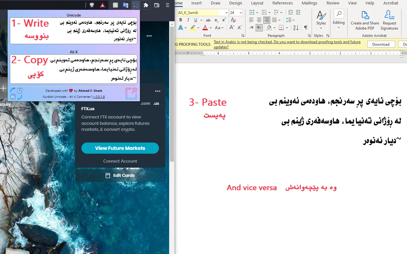The height and width of the screenshot is (254, 407).
Task: Toggle left-to-right text direction
Action: [252, 28]
